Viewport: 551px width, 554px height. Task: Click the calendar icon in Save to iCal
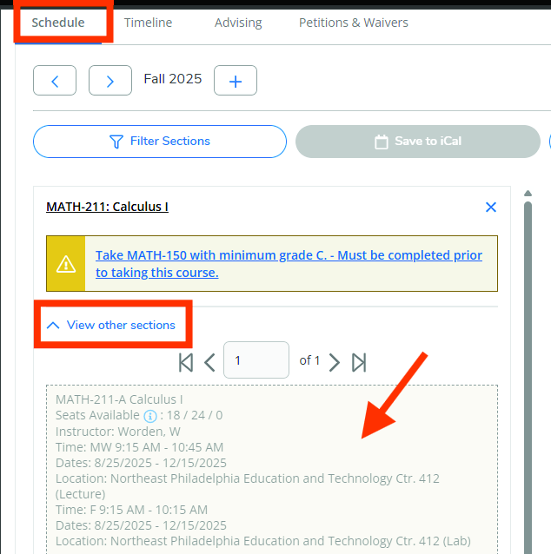click(x=382, y=142)
